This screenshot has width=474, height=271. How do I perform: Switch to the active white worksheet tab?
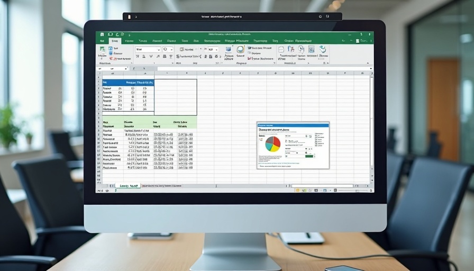tap(128, 186)
